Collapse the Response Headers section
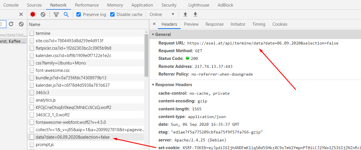361x150 pixels. point(153,85)
